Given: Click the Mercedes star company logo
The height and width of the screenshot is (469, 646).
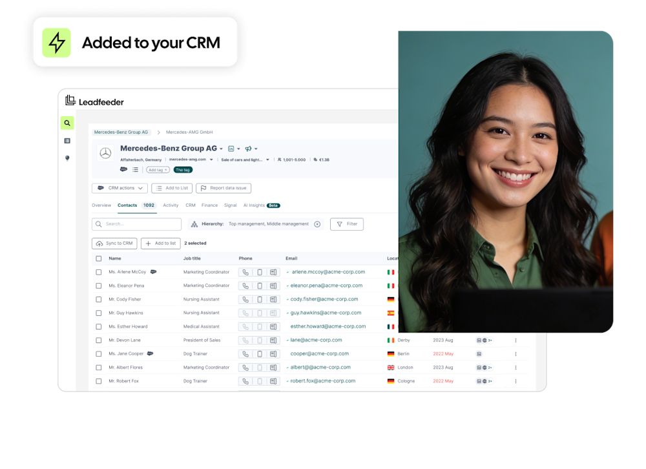Looking at the screenshot, I should [105, 153].
